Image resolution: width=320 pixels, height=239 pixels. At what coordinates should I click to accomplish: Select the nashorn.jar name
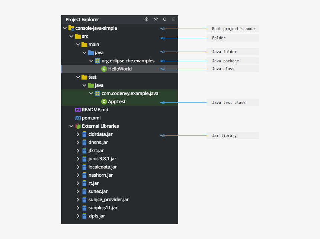point(100,175)
